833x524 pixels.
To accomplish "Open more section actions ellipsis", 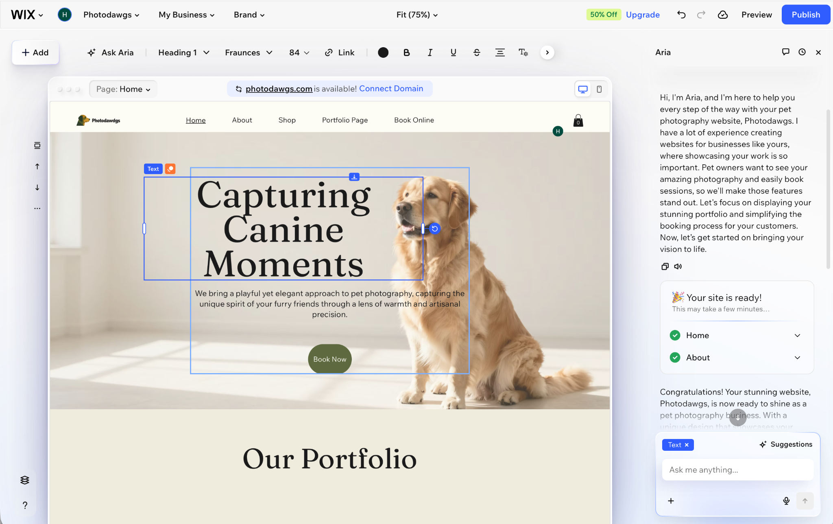I will tap(37, 208).
